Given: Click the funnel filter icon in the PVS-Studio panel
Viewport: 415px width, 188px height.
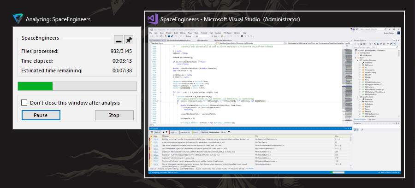Looking at the screenshot, I should click(229, 132).
